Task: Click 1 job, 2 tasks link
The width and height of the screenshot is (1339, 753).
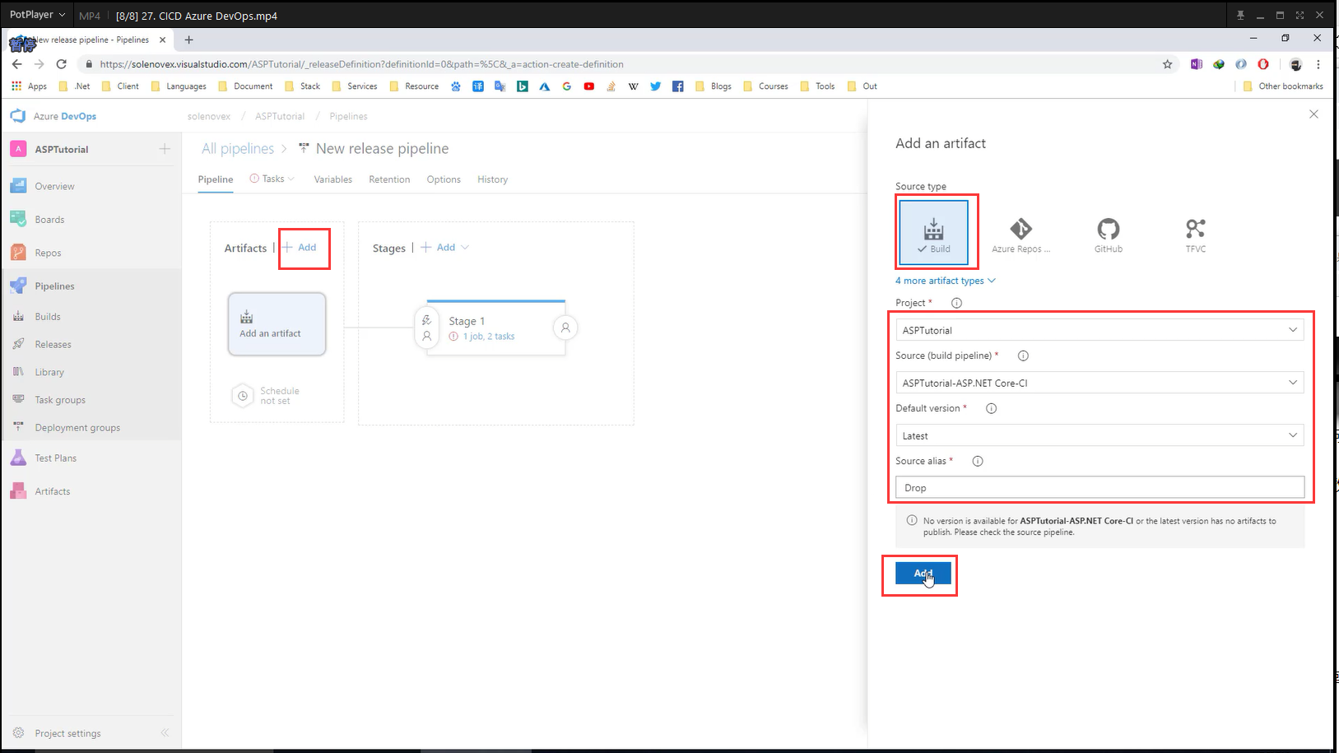Action: click(x=488, y=337)
